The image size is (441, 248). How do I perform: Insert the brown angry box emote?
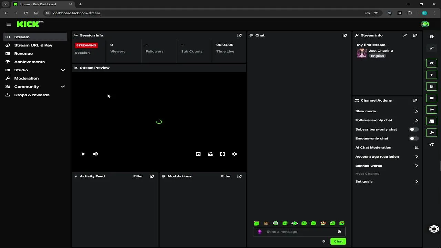click(x=266, y=223)
